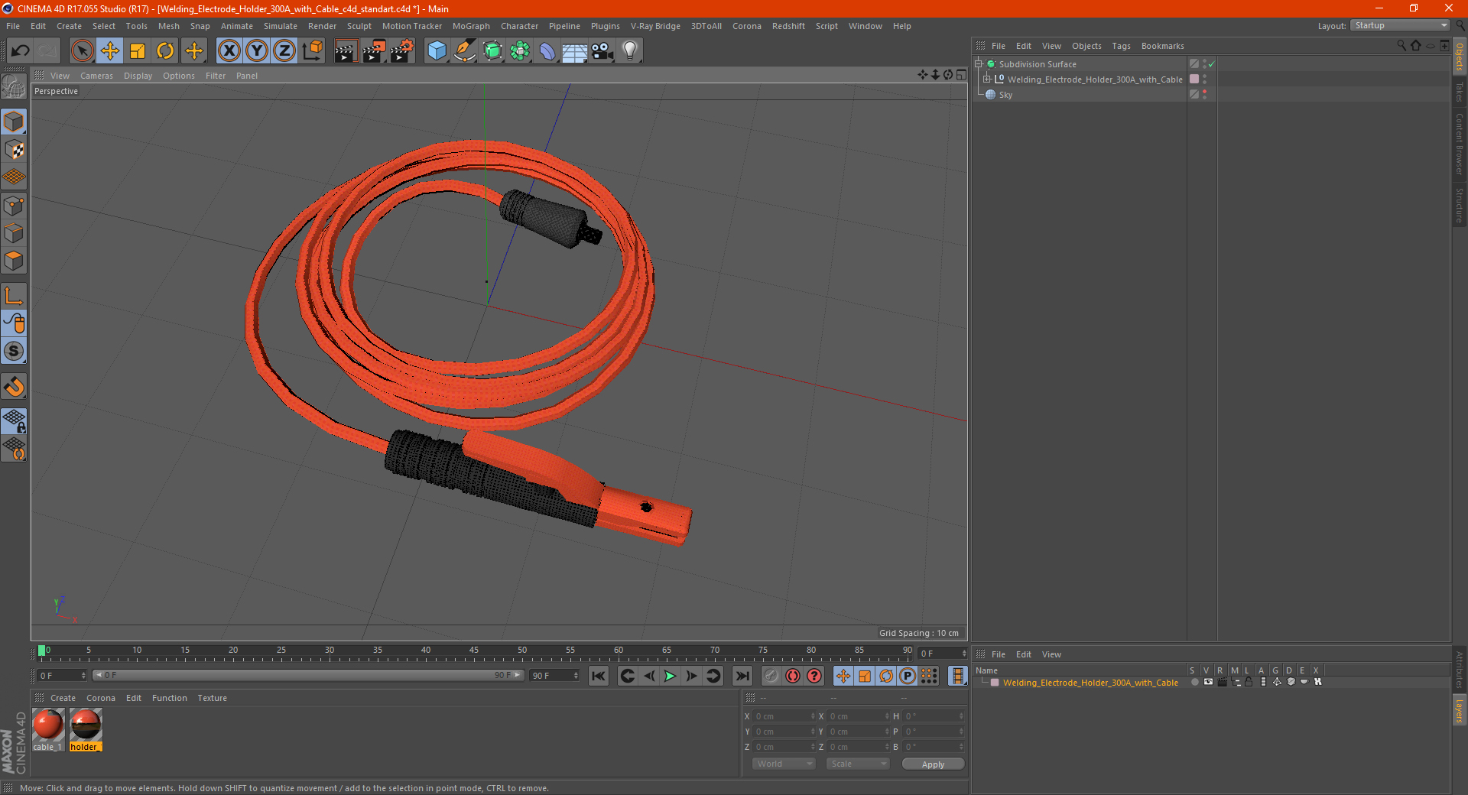
Task: Toggle X axis lock
Action: (x=229, y=51)
